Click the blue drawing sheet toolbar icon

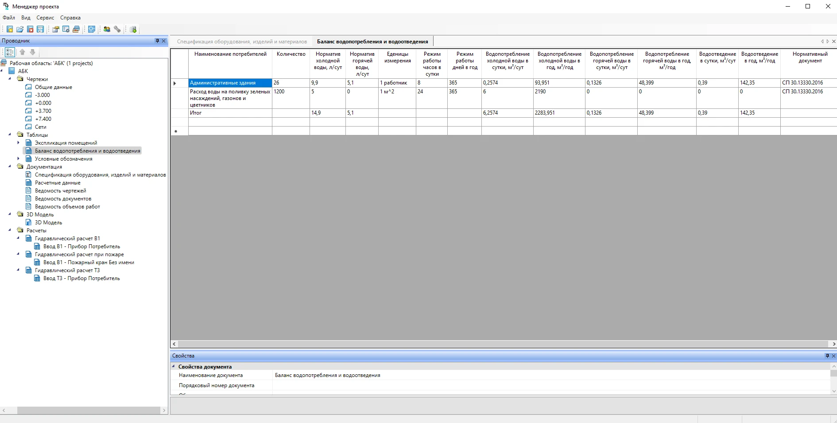[92, 29]
